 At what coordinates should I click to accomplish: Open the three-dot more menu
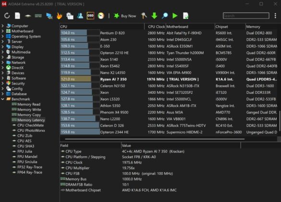tap(275, 16)
